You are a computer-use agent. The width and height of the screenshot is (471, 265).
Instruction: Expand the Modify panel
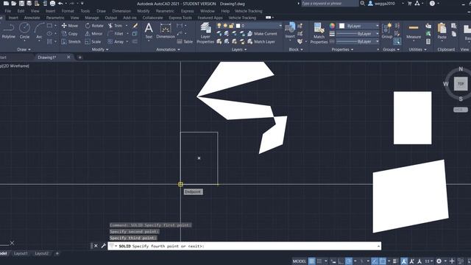click(100, 49)
